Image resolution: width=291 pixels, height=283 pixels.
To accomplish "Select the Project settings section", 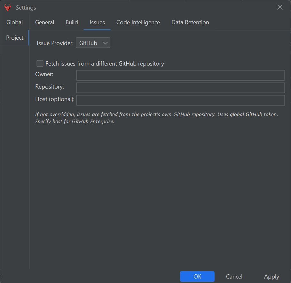I will click(15, 38).
